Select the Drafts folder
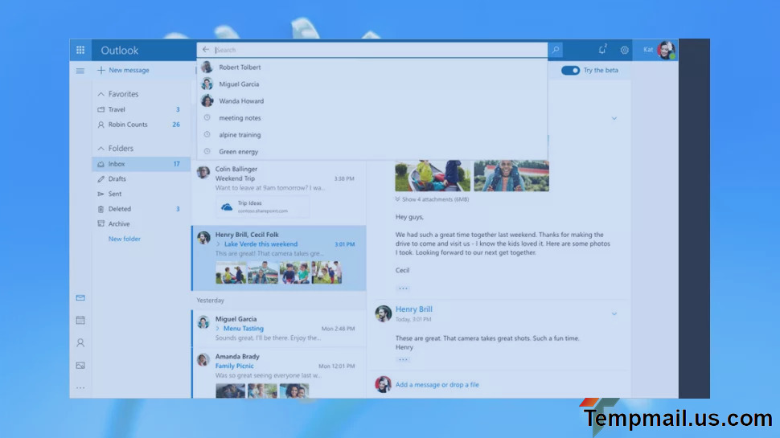 (x=117, y=179)
